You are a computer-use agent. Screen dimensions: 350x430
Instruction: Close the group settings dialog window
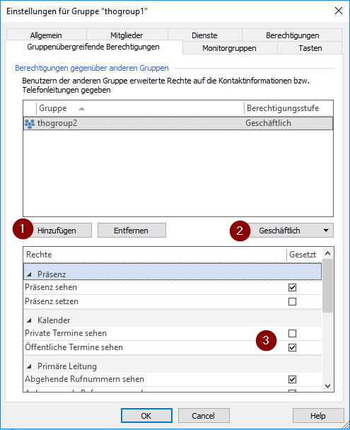(339, 11)
